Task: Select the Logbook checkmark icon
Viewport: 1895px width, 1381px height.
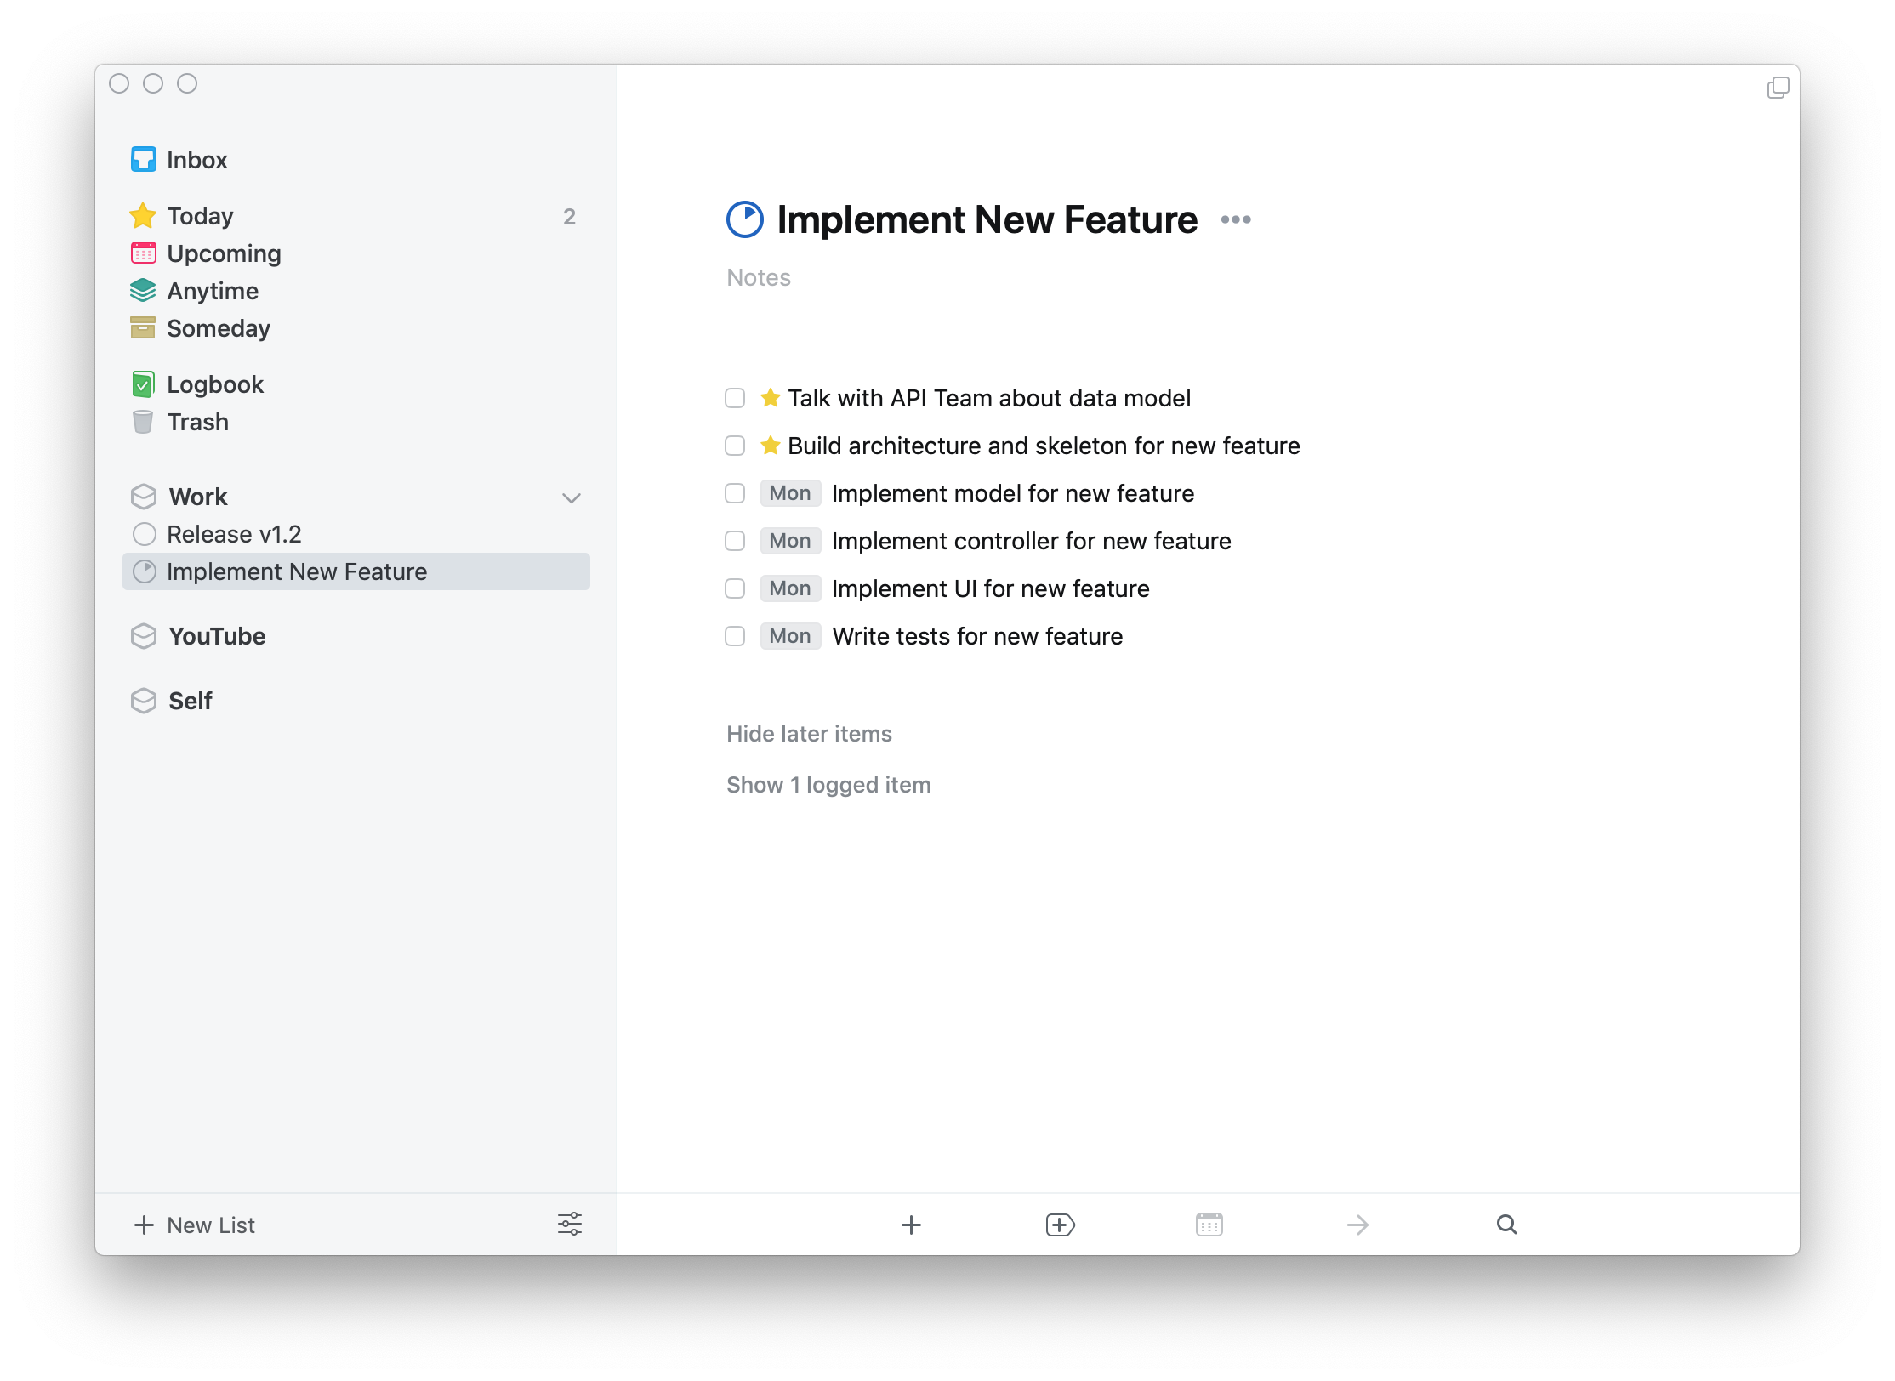Action: click(x=143, y=384)
